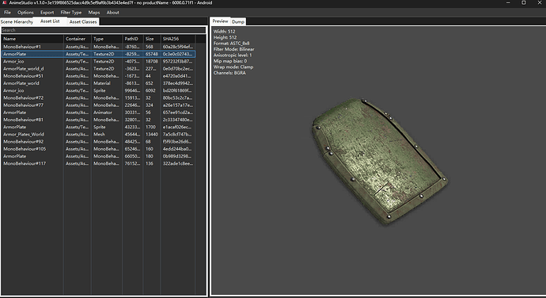The width and height of the screenshot is (546, 298).
Task: Switch to the Dump tab
Action: pos(238,21)
